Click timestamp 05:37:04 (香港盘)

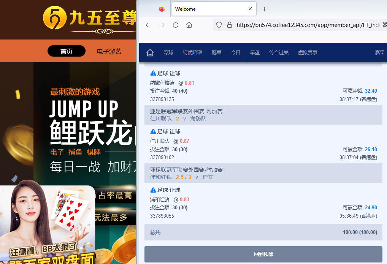click(358, 157)
